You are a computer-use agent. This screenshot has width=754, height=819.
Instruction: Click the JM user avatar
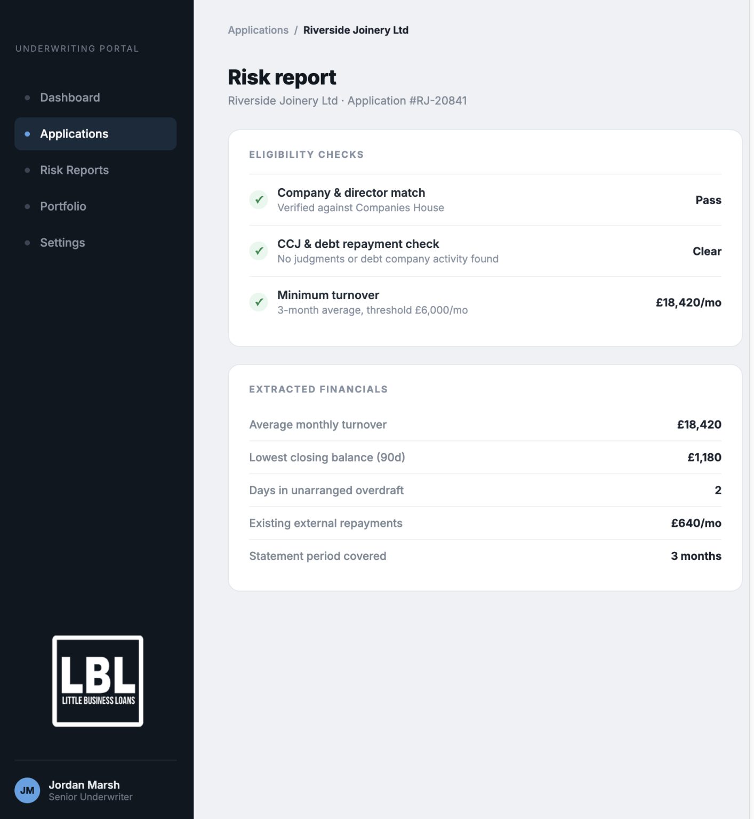pos(27,791)
